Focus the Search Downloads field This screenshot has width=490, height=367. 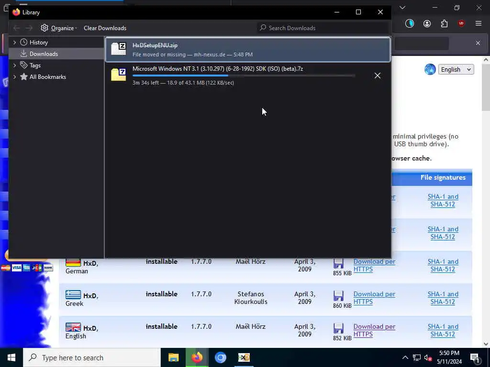point(323,28)
